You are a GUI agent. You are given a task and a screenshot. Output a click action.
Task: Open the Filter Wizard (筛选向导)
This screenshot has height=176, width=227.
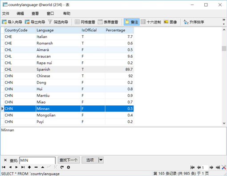[58, 22]
